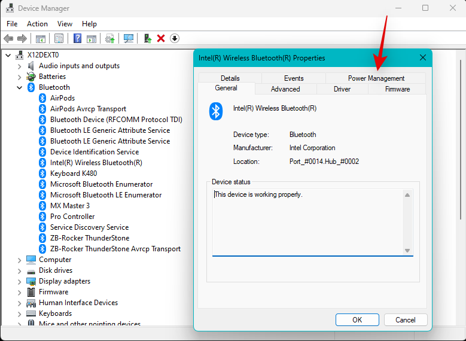Screen dimensions: 466x341
Task: Click the MX Master 3 Bluetooth icon
Action: click(x=42, y=206)
